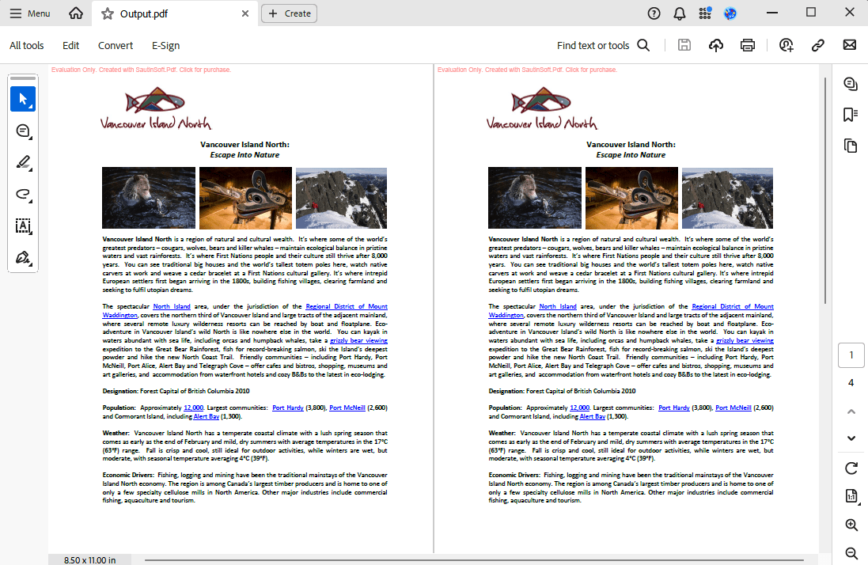Click the next page chevron
The height and width of the screenshot is (565, 868).
click(851, 438)
